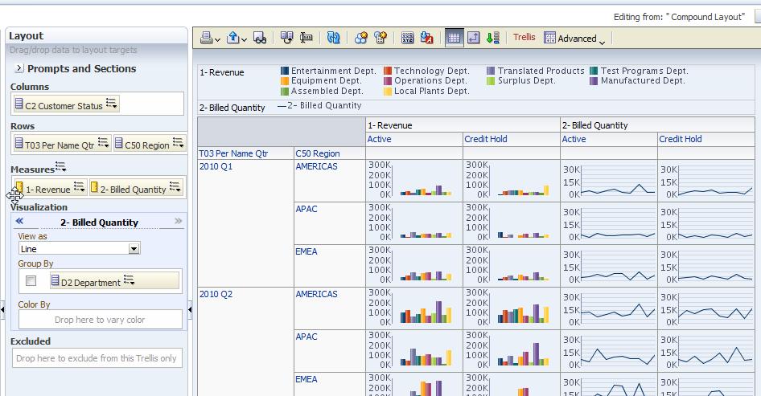Click measure icon on 2- Billed Quantity chip
This screenshot has width=761, height=396.
[x=95, y=186]
